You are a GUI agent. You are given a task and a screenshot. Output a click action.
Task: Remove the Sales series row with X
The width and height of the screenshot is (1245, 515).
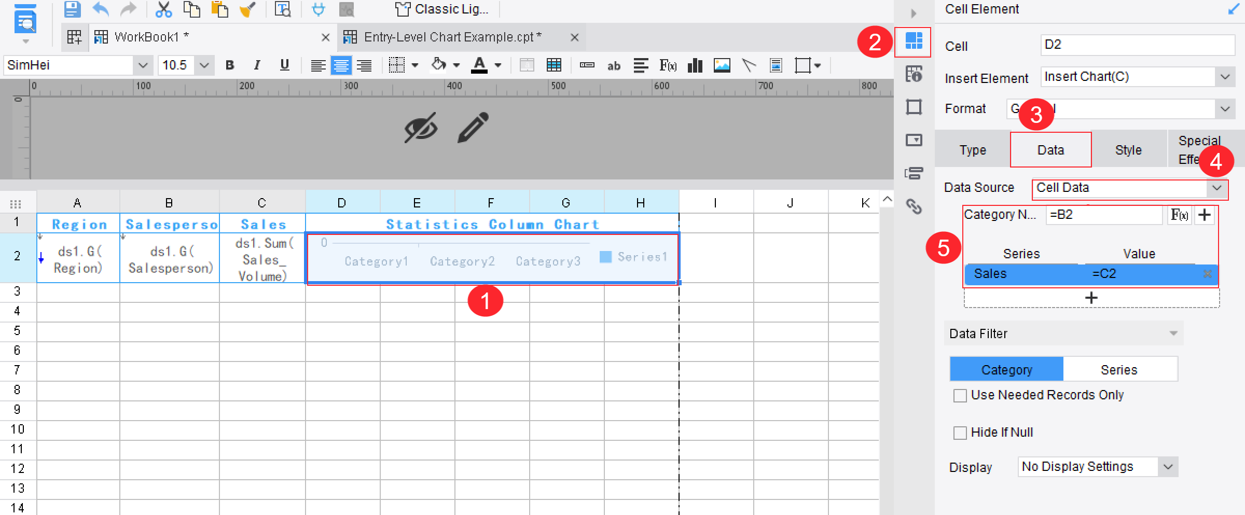(1207, 274)
